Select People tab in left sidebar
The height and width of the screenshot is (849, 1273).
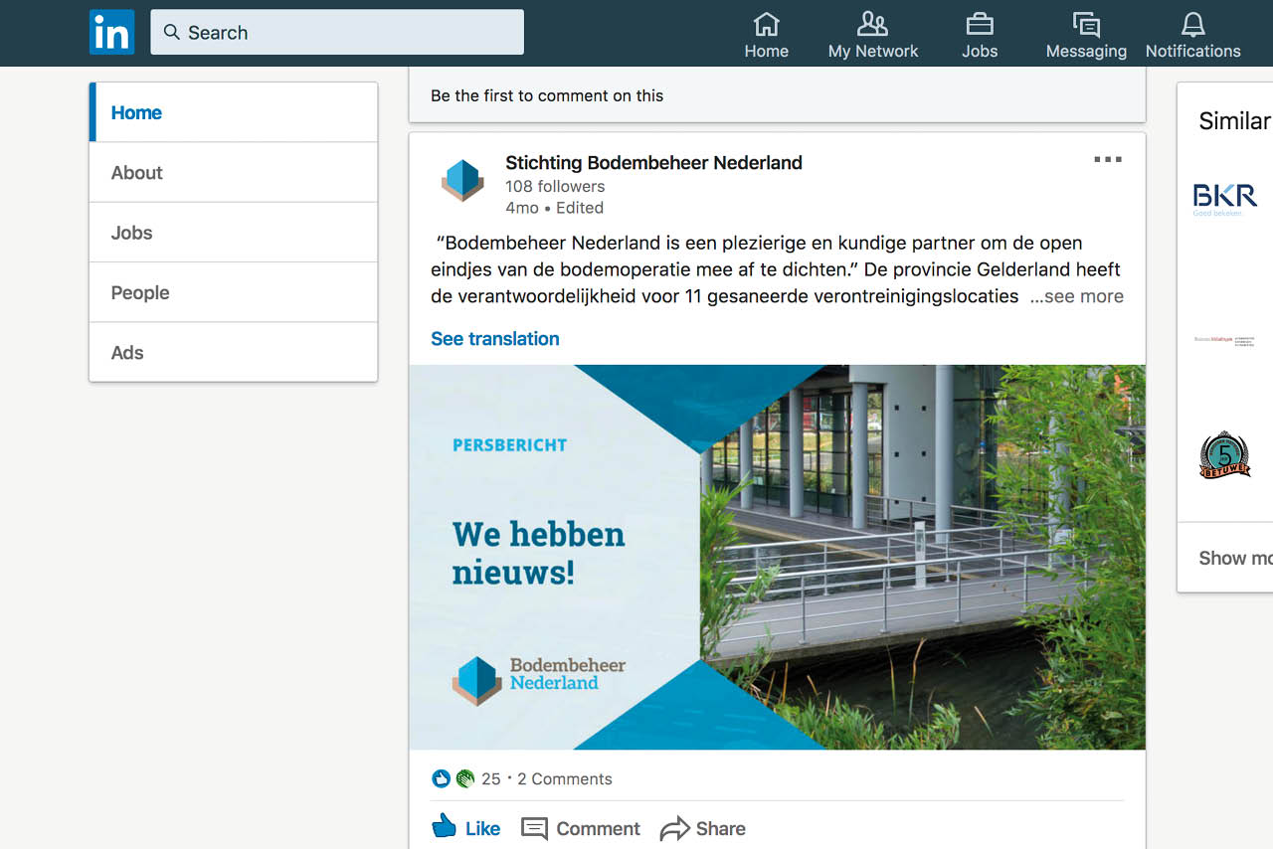click(x=233, y=292)
